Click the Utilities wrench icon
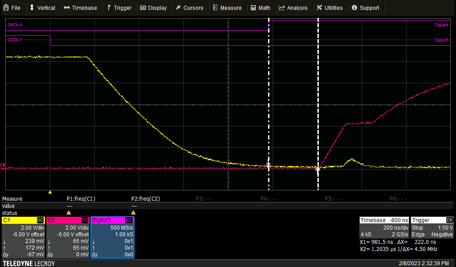 click(319, 8)
